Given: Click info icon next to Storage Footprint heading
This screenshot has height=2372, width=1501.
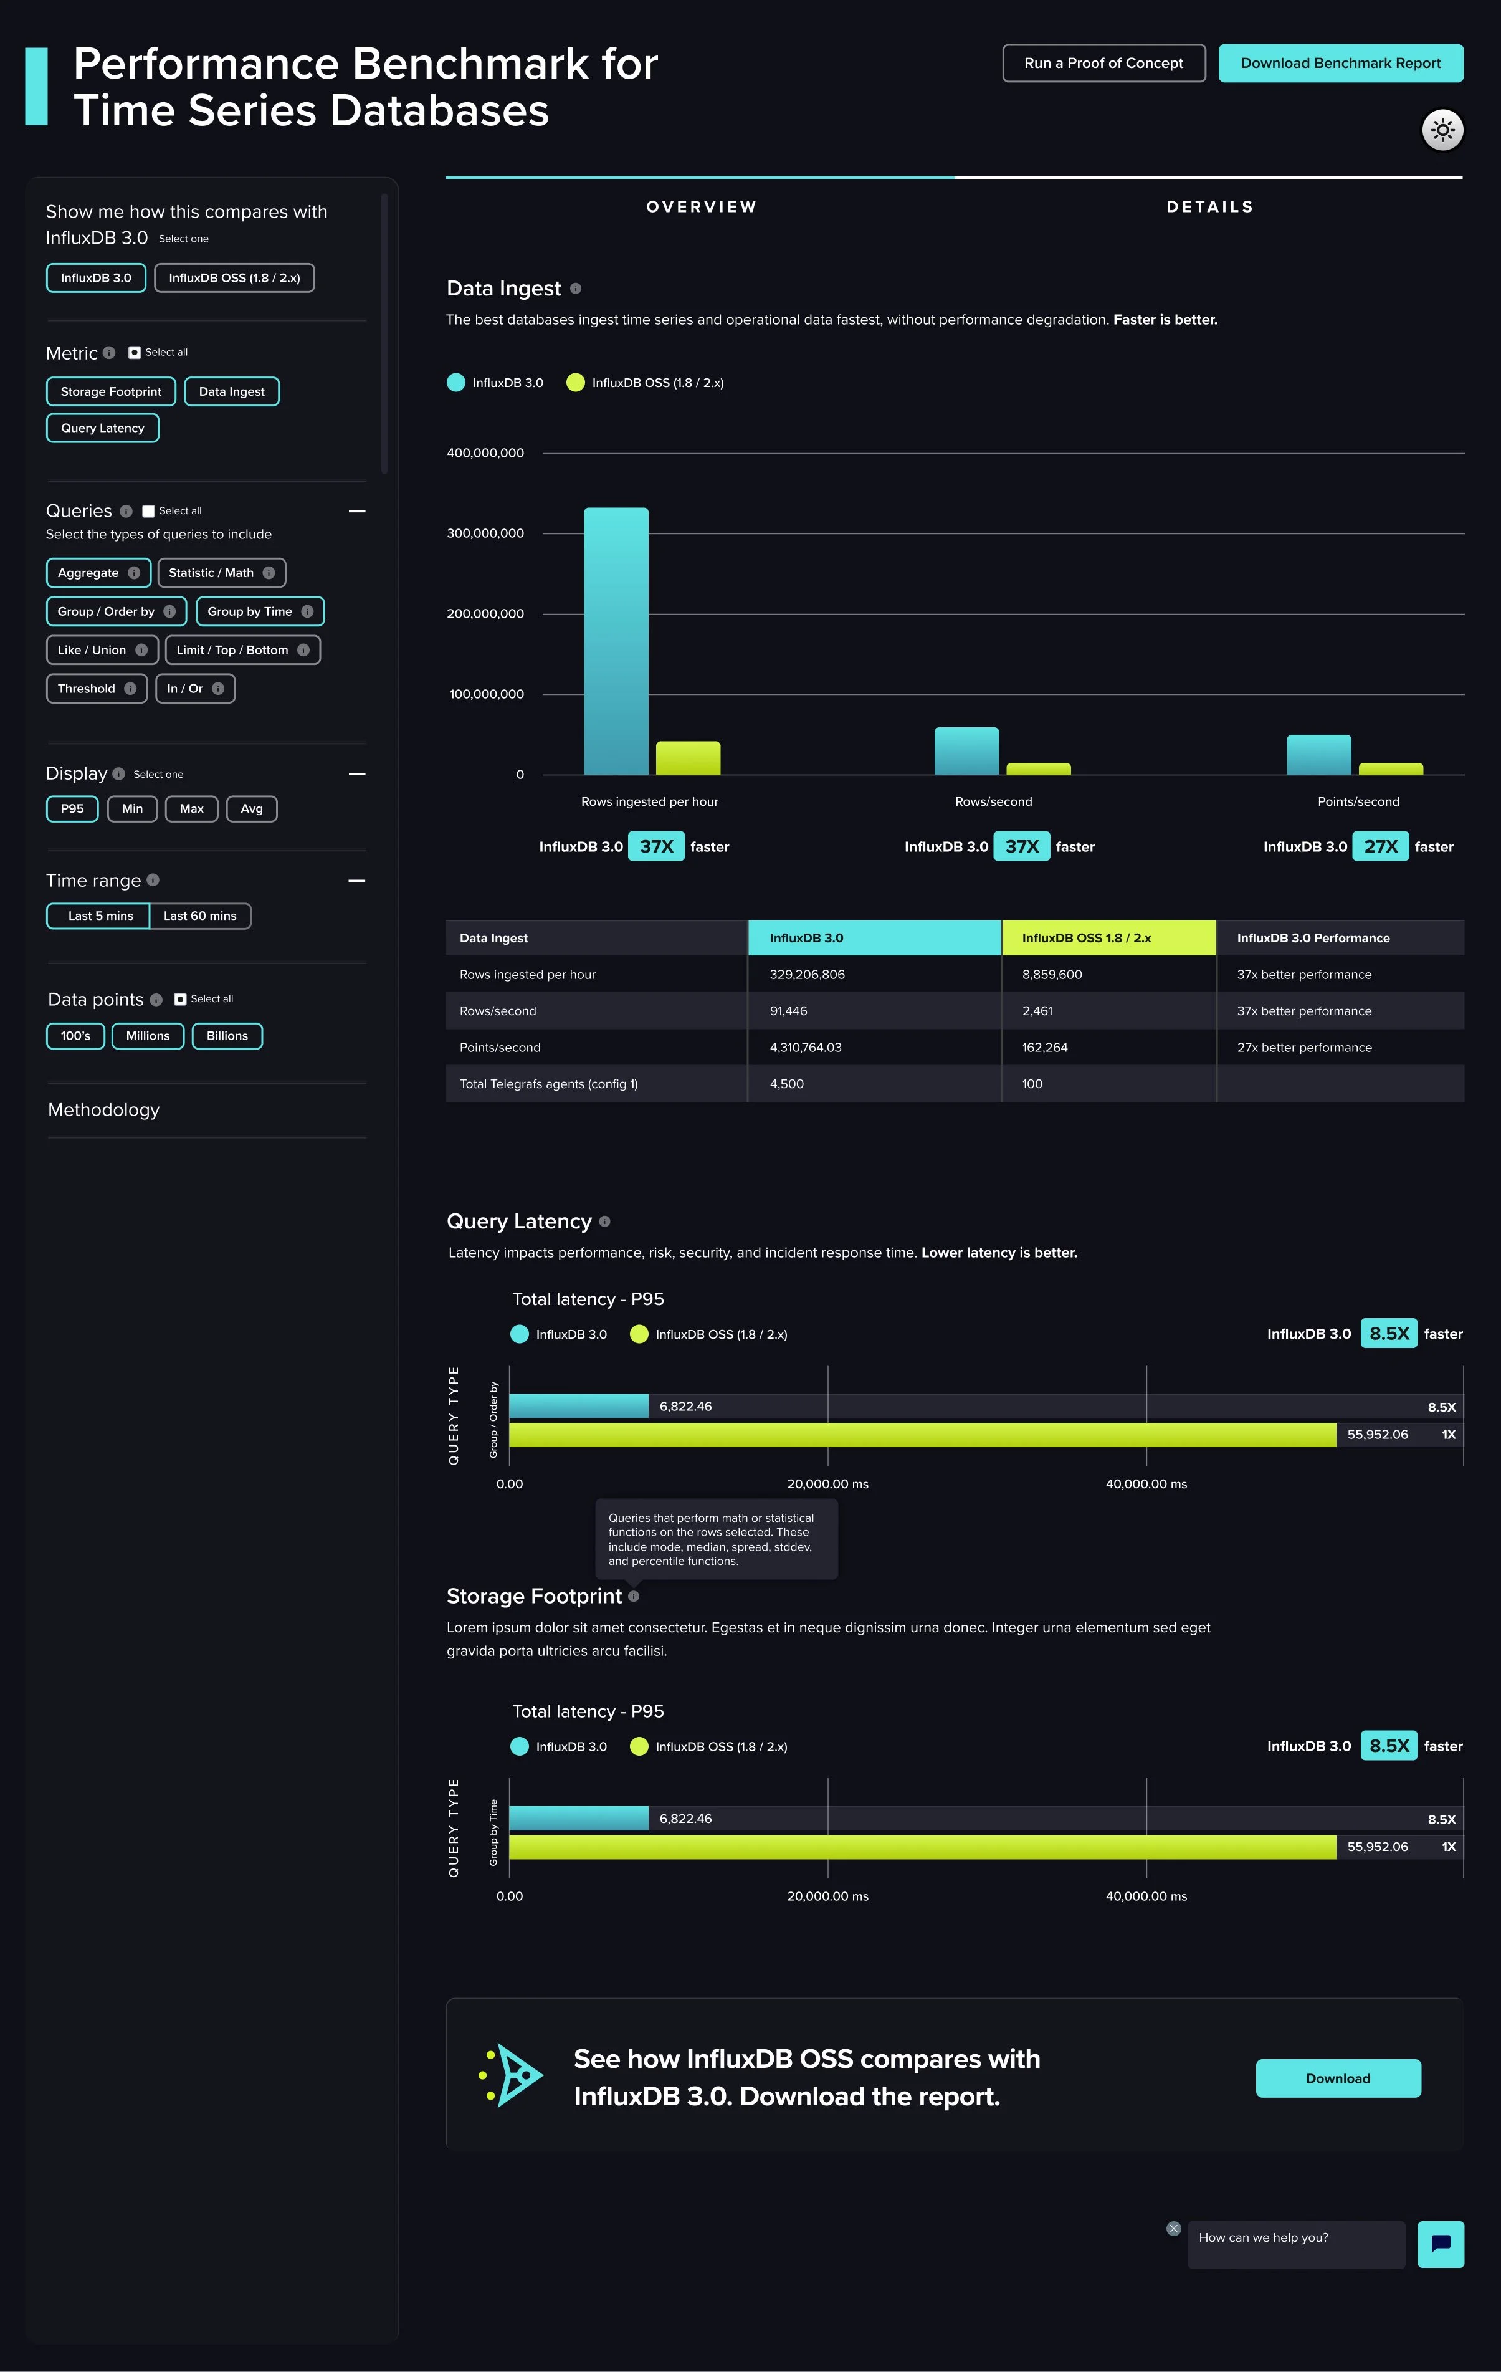Looking at the screenshot, I should [x=633, y=1596].
